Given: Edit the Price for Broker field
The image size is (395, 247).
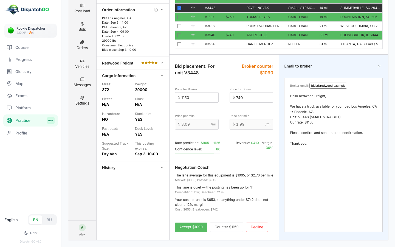Looking at the screenshot, I should point(197,97).
